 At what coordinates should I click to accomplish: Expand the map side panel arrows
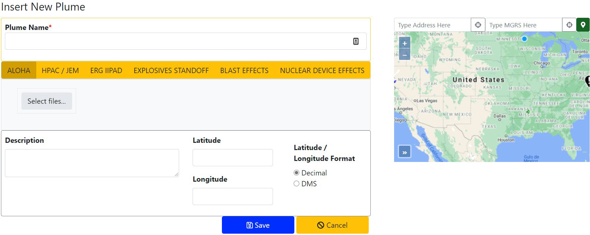coord(405,152)
